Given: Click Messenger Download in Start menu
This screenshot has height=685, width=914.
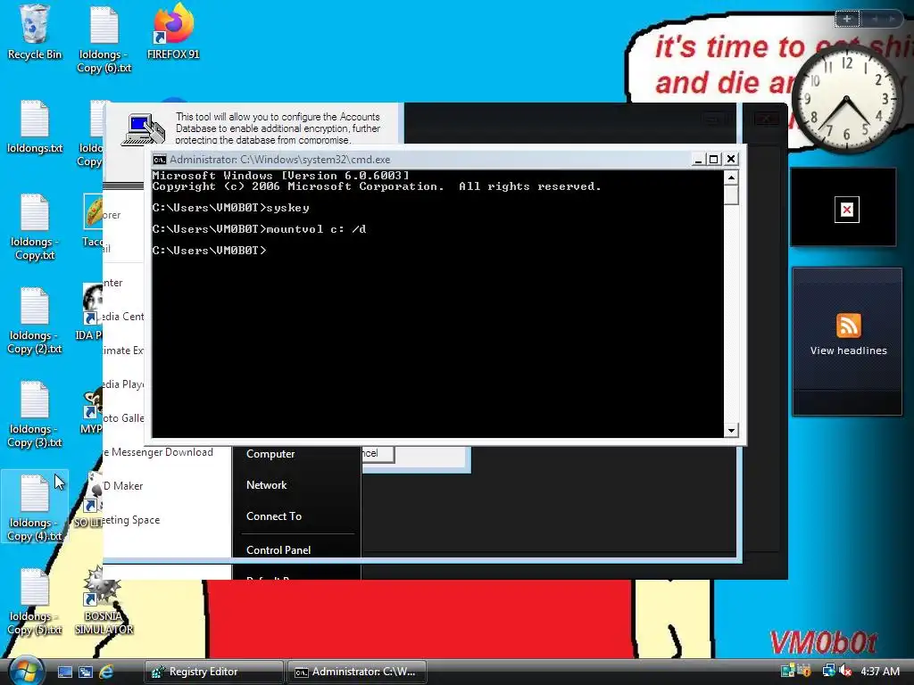Looking at the screenshot, I should [x=158, y=452].
